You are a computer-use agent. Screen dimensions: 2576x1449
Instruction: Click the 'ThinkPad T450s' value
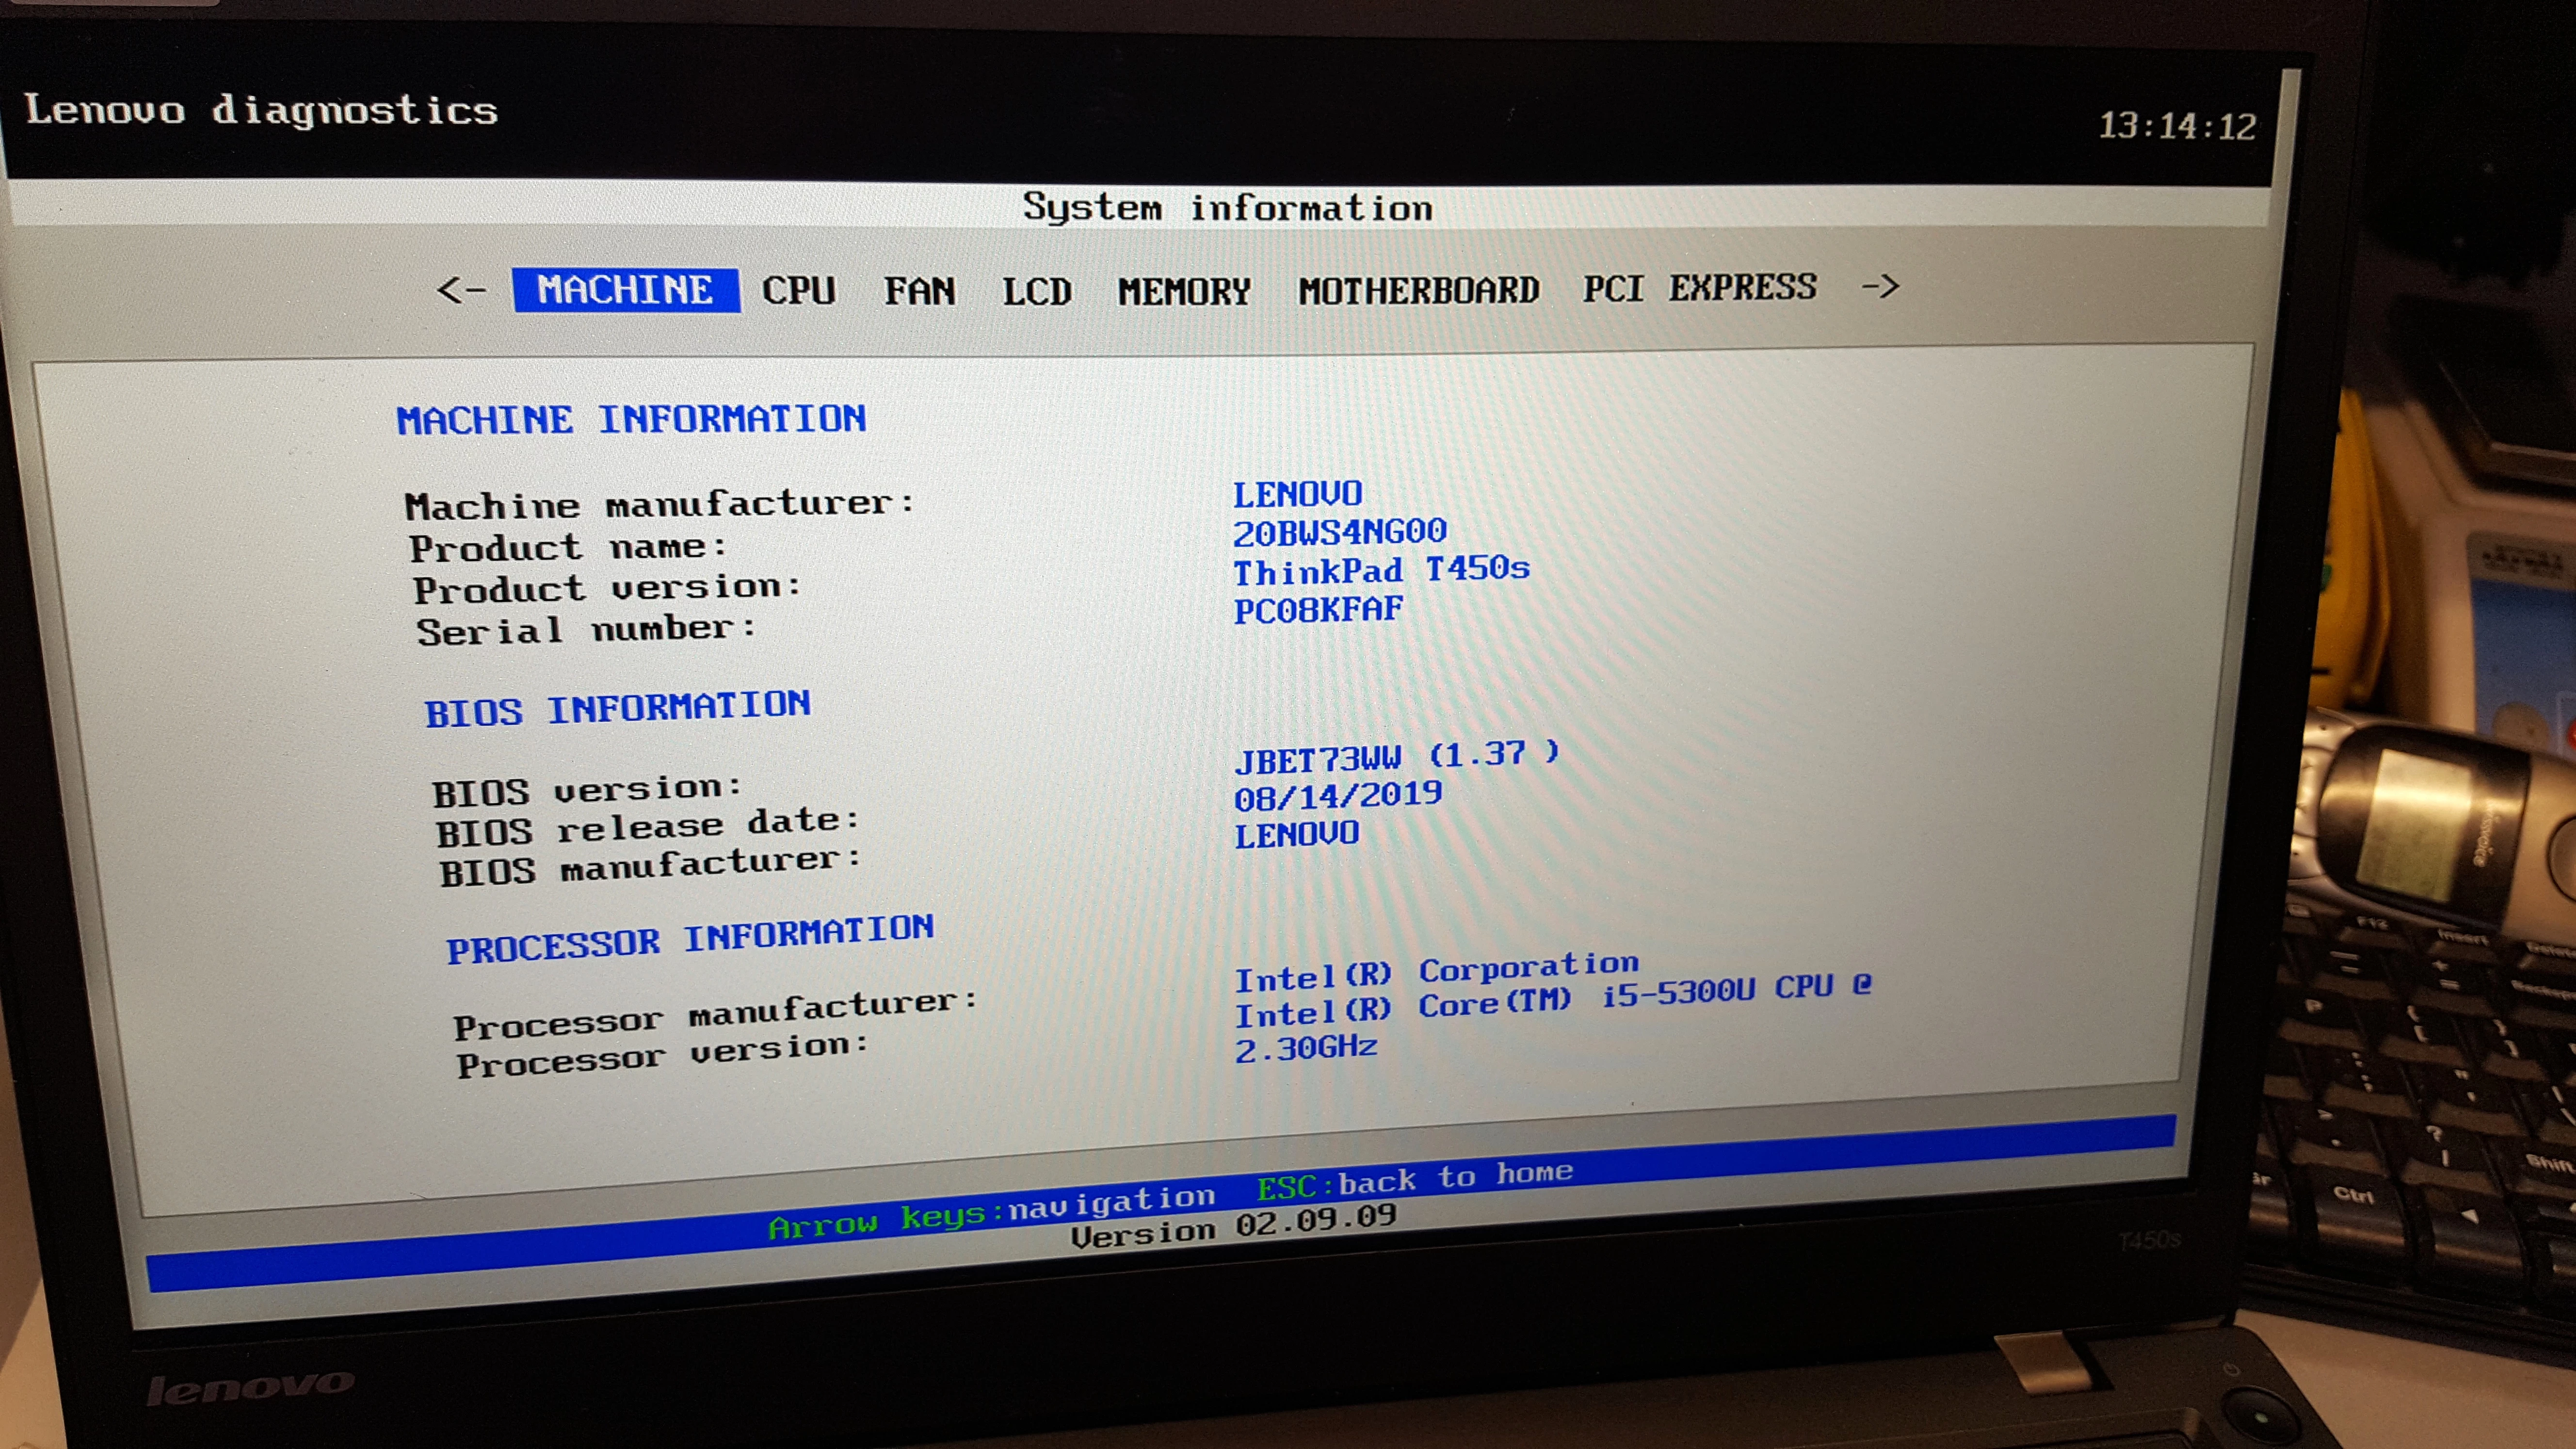click(x=1381, y=571)
